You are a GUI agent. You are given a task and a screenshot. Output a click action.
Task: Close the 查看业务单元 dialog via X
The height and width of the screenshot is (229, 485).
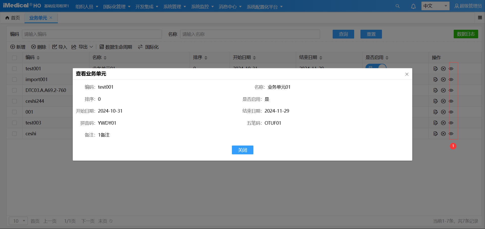point(407,74)
